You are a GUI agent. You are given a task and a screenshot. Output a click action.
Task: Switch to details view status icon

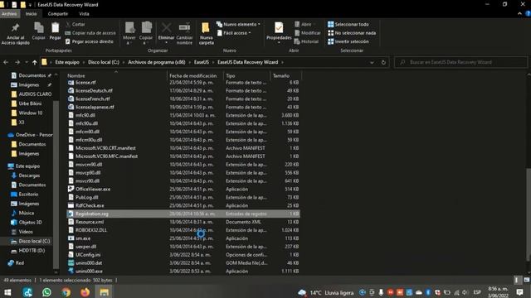[x=517, y=280]
